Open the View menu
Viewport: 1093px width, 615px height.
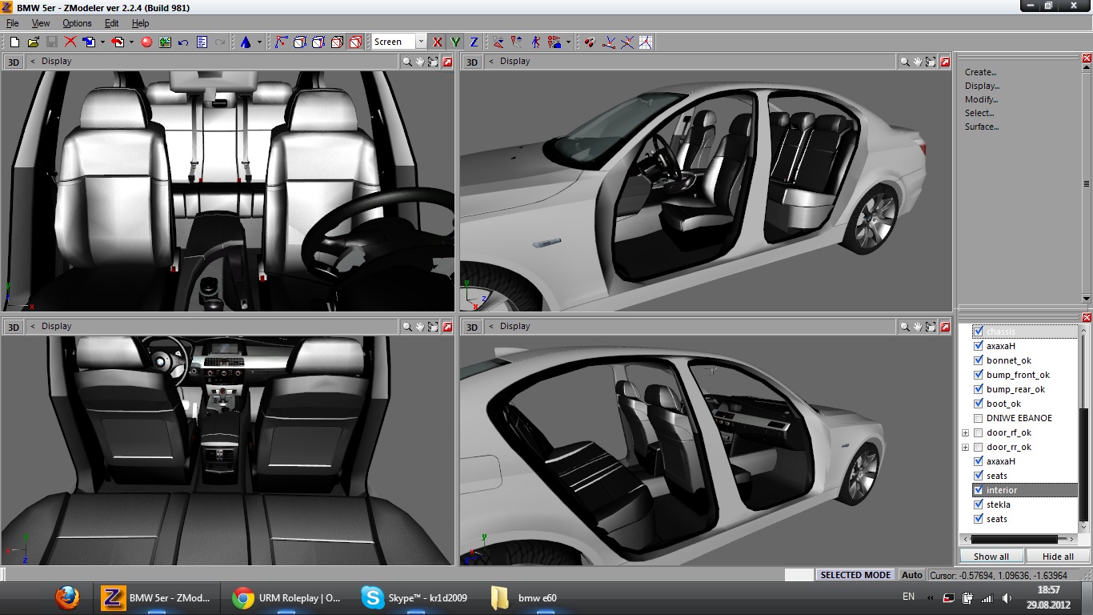click(40, 23)
